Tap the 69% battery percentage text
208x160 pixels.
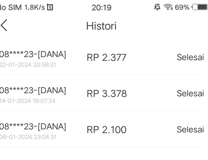point(182,7)
